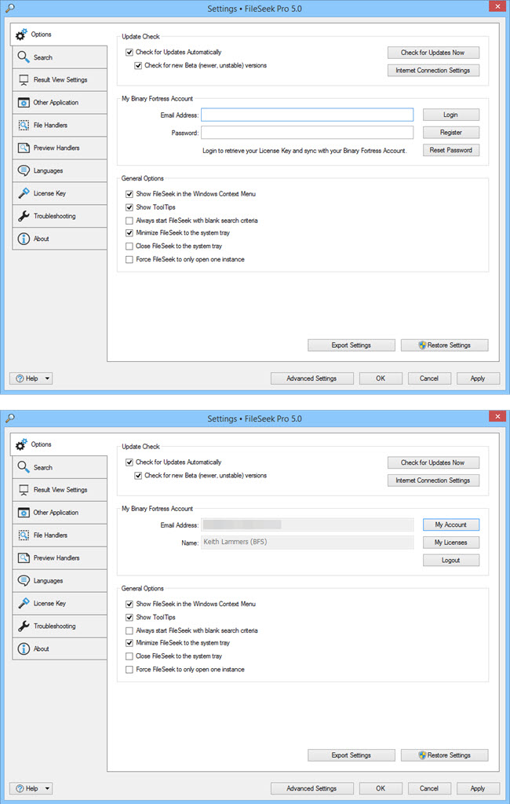Image resolution: width=510 pixels, height=804 pixels.
Task: Open About tab in lower window
Action: 60,649
